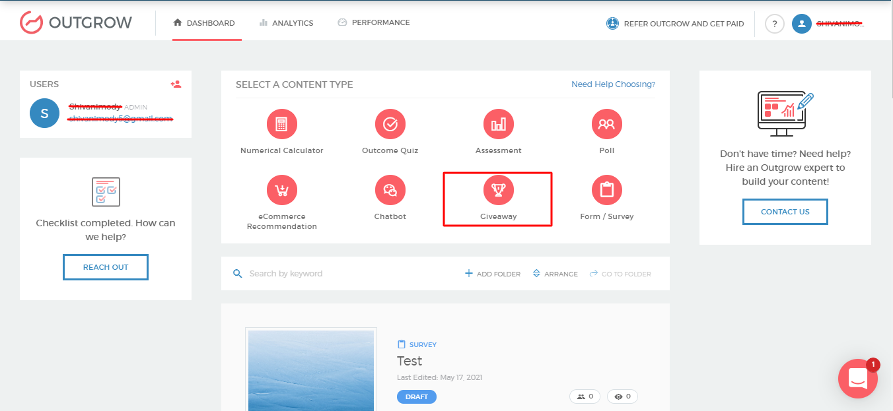Image resolution: width=893 pixels, height=411 pixels.
Task: Click the Arrange option
Action: coord(555,274)
